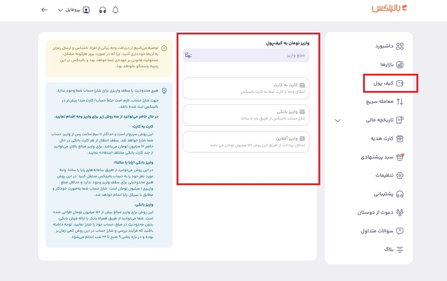The width and height of the screenshot is (447, 281).
Task: Expand the تاریخچه مالی submenu chevron
Action: [338, 120]
